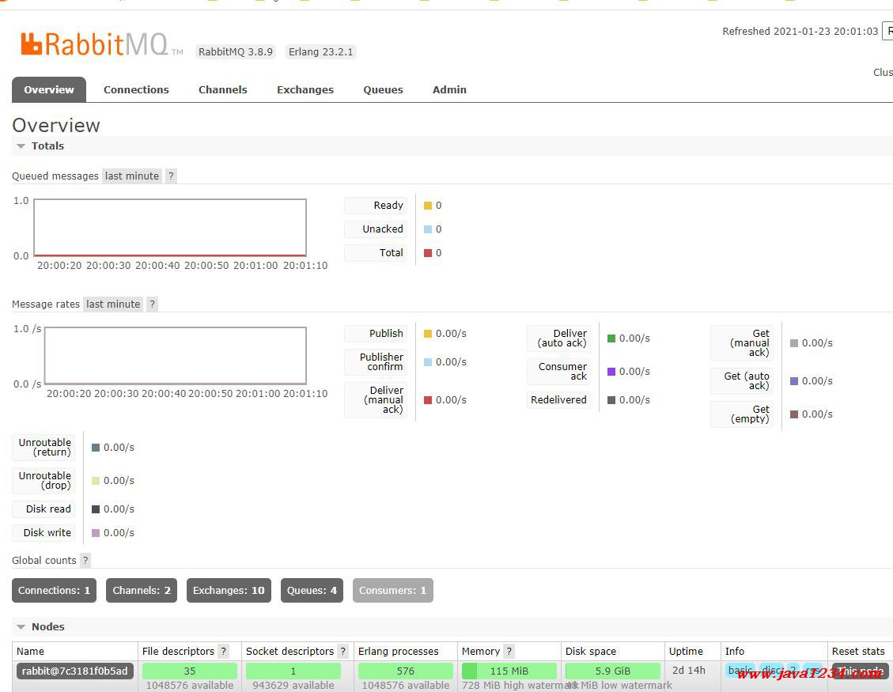The height and width of the screenshot is (692, 893).
Task: Switch to the Overview tab
Action: [x=49, y=89]
